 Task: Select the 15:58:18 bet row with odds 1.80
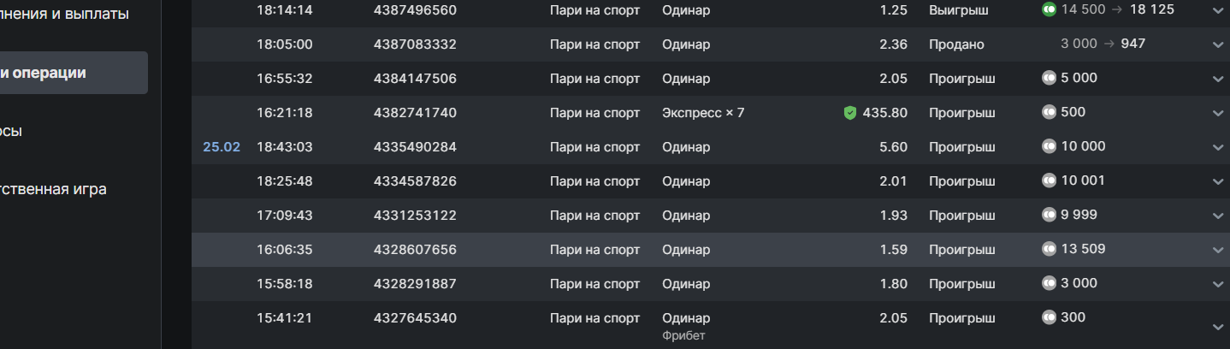pos(599,284)
